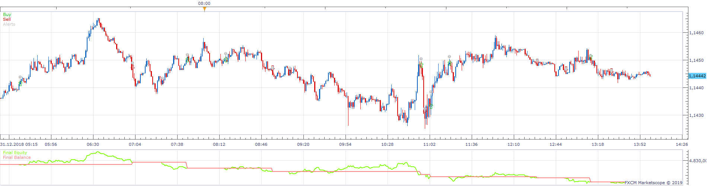Click the 09:20 time axis label
This screenshot has width=707, height=186.
click(303, 144)
